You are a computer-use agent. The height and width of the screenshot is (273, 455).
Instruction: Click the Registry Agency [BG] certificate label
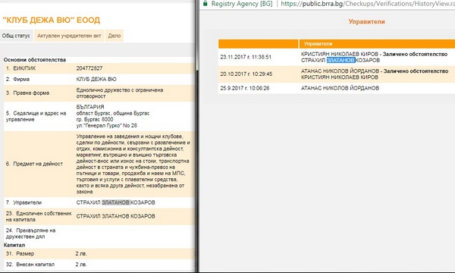242,4
